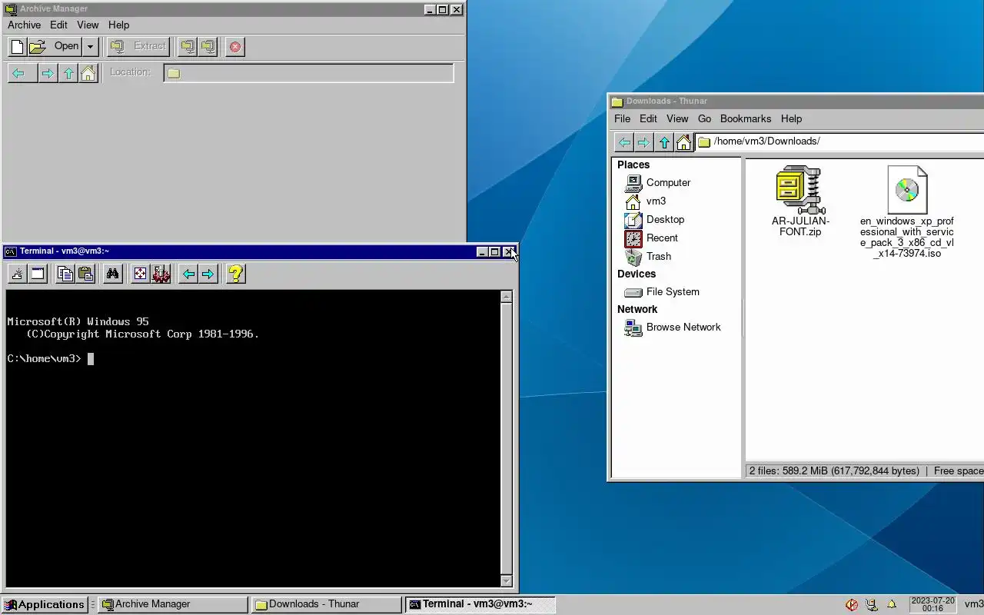Click the network connection tray icon
984x615 pixels.
pyautogui.click(x=872, y=604)
